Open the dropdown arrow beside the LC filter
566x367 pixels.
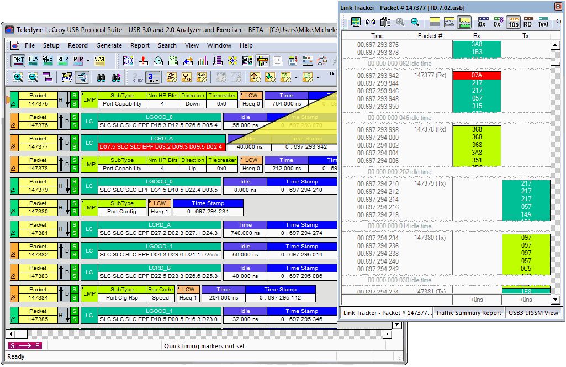click(x=319, y=77)
